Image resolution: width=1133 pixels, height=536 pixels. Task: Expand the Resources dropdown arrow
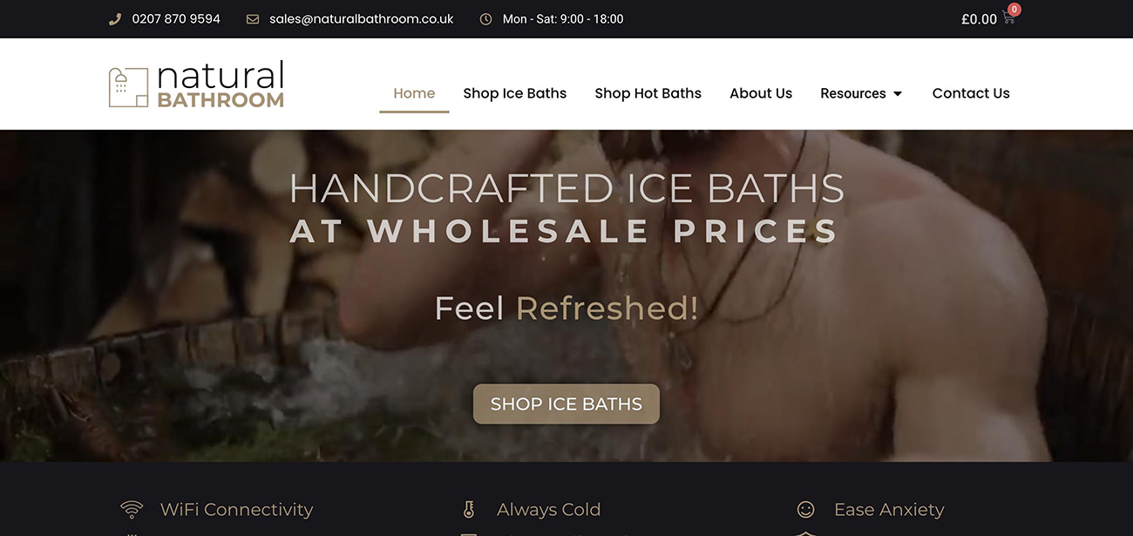point(898,94)
